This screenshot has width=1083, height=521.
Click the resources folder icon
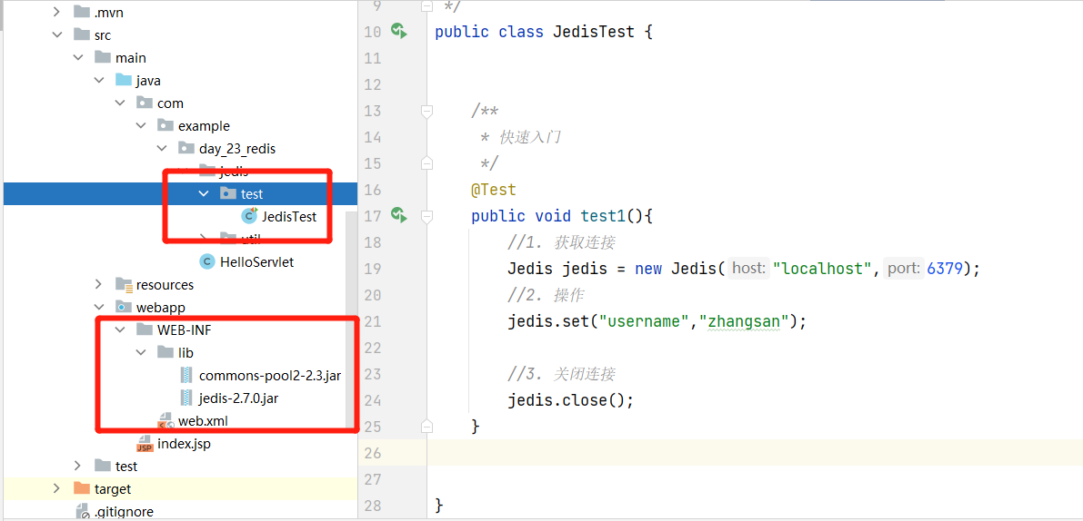pyautogui.click(x=124, y=284)
